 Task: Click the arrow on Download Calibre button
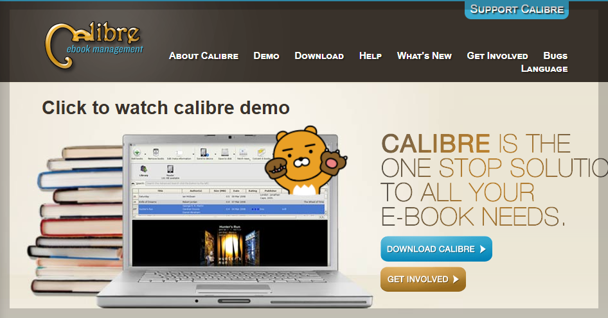point(483,249)
